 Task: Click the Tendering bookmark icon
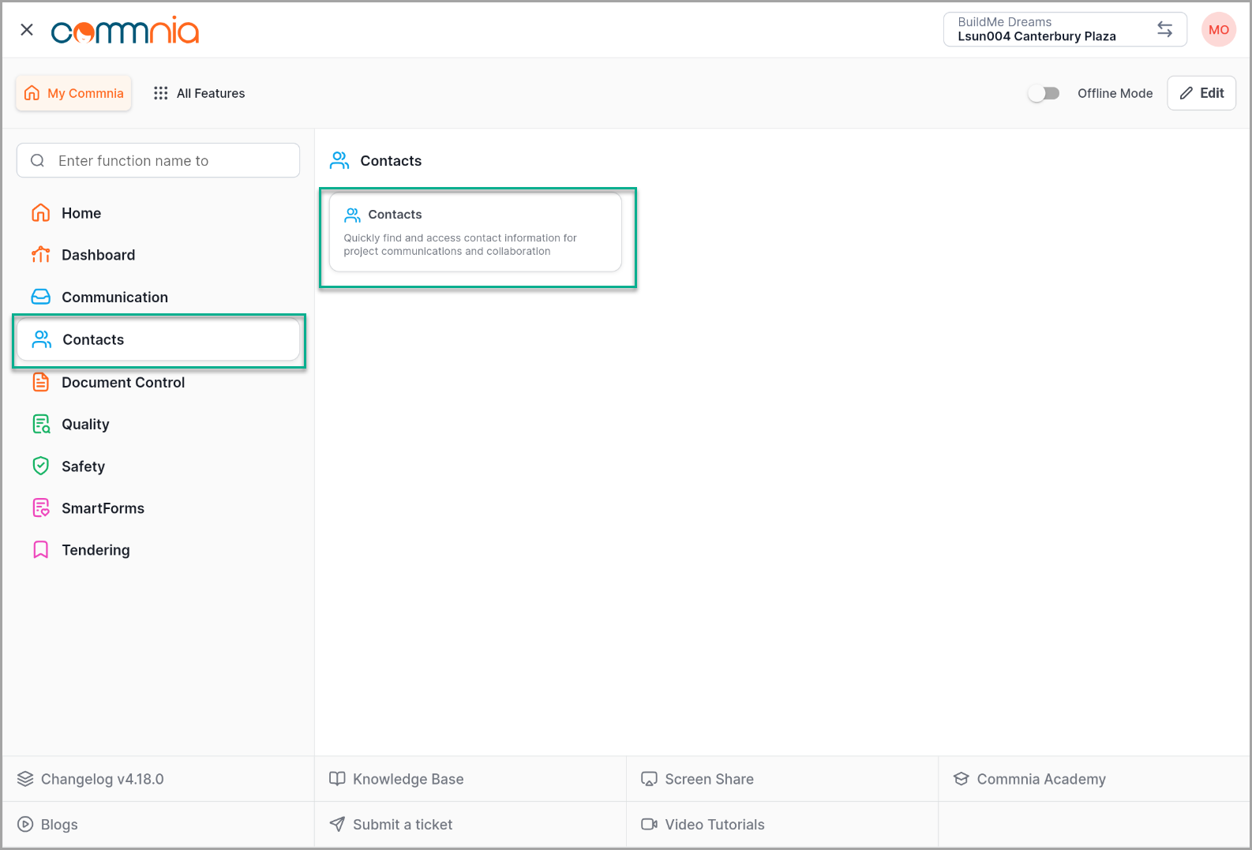point(40,550)
